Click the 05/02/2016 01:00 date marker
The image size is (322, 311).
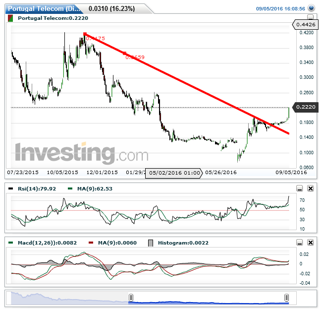click(x=174, y=173)
